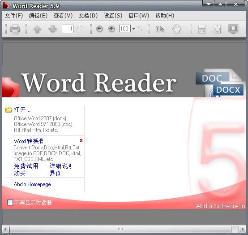
Task: Click the 打开 .. link
Action: pos(22,109)
